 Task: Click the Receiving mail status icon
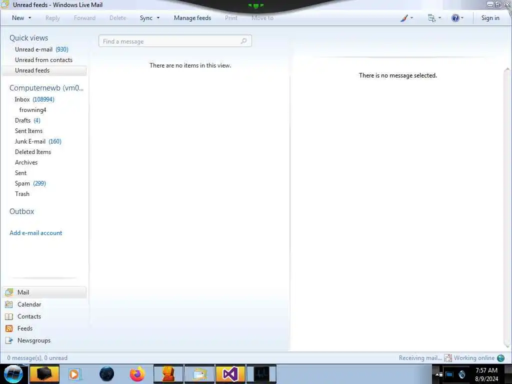point(447,358)
